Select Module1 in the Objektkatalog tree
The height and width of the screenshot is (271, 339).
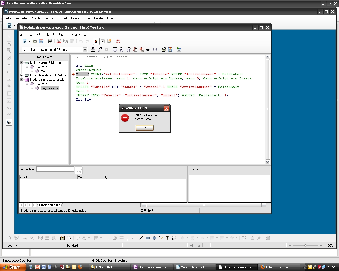point(46,71)
